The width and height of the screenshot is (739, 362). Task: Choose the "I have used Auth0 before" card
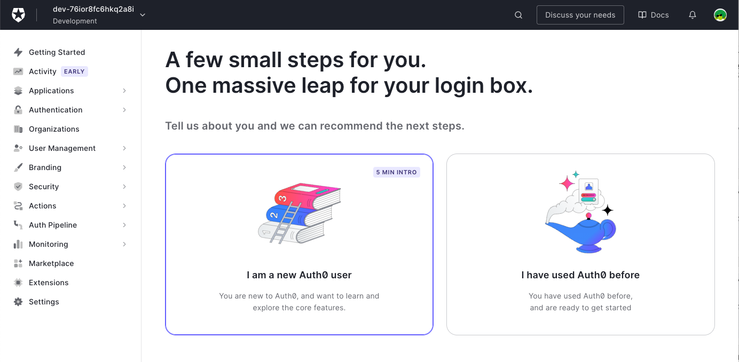[x=580, y=244]
